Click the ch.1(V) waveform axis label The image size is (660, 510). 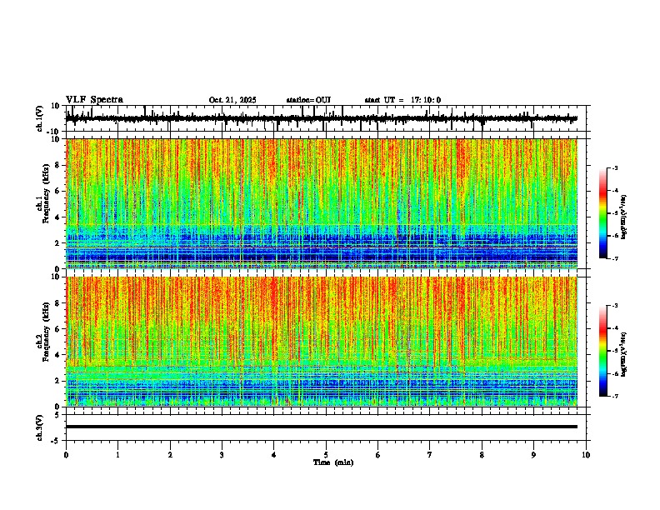pos(40,118)
